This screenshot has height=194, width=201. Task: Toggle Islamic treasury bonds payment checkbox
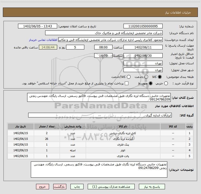127,83
